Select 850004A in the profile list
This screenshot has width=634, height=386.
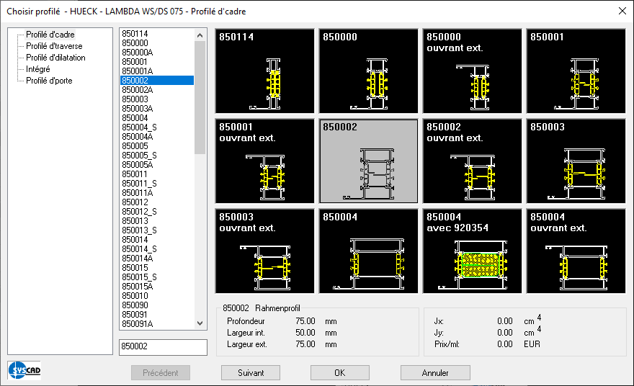(157, 137)
